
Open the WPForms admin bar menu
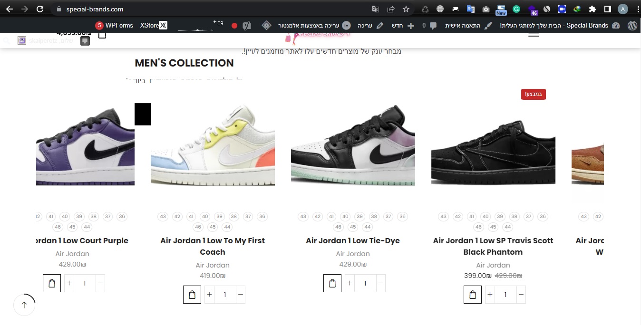(114, 26)
